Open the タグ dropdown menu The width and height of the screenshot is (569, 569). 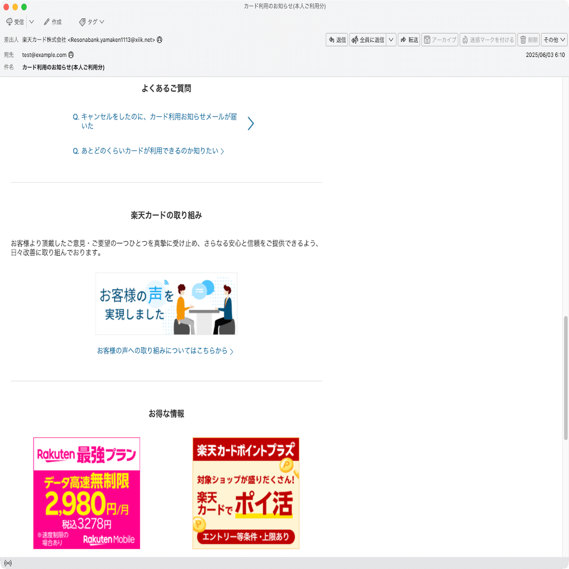tap(102, 22)
